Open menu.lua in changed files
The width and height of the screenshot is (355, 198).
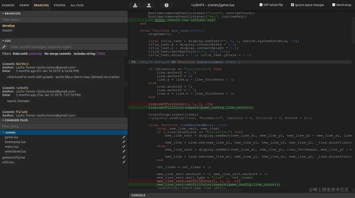pyautogui.click(x=11, y=146)
